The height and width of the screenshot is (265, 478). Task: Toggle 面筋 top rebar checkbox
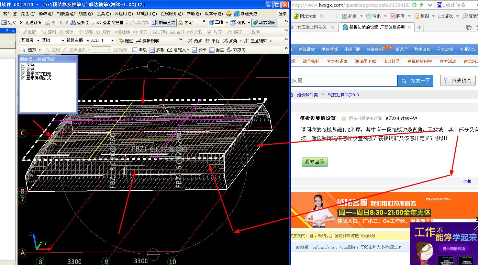coord(23,66)
